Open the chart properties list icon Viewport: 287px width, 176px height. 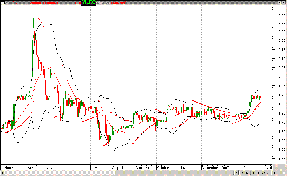click(x=284, y=173)
